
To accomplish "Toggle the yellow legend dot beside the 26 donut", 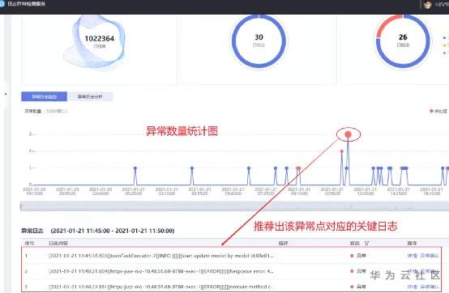I will click(x=444, y=45).
